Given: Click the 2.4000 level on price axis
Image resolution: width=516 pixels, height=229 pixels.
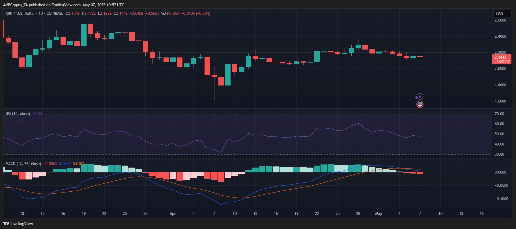Looking at the screenshot, I should coord(500,36).
